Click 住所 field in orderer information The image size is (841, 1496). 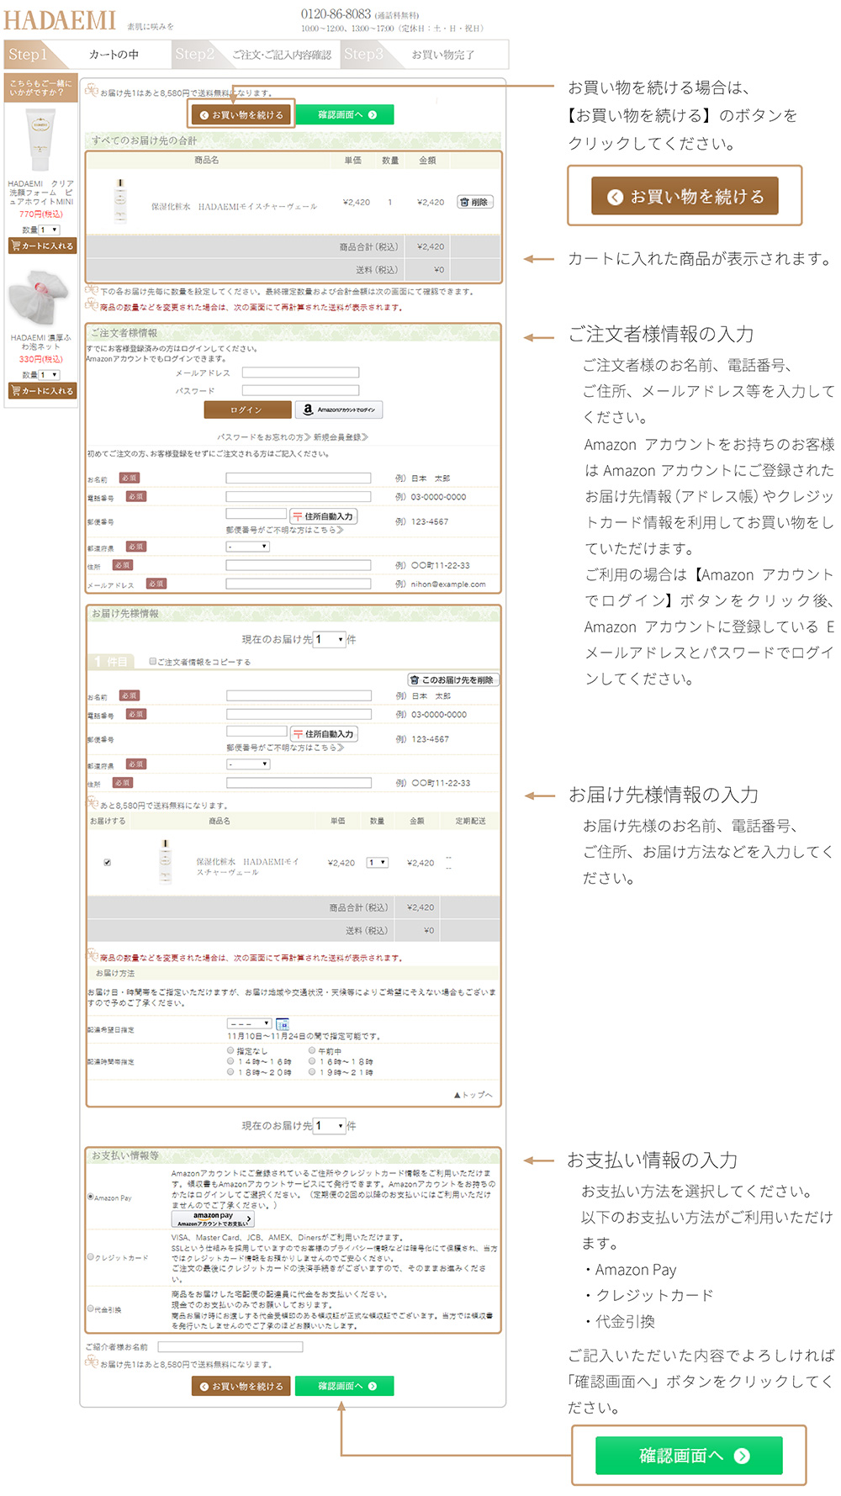pyautogui.click(x=299, y=565)
